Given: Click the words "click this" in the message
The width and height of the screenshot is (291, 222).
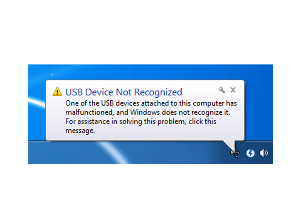Looking at the screenshot, I should pyautogui.click(x=202, y=121).
